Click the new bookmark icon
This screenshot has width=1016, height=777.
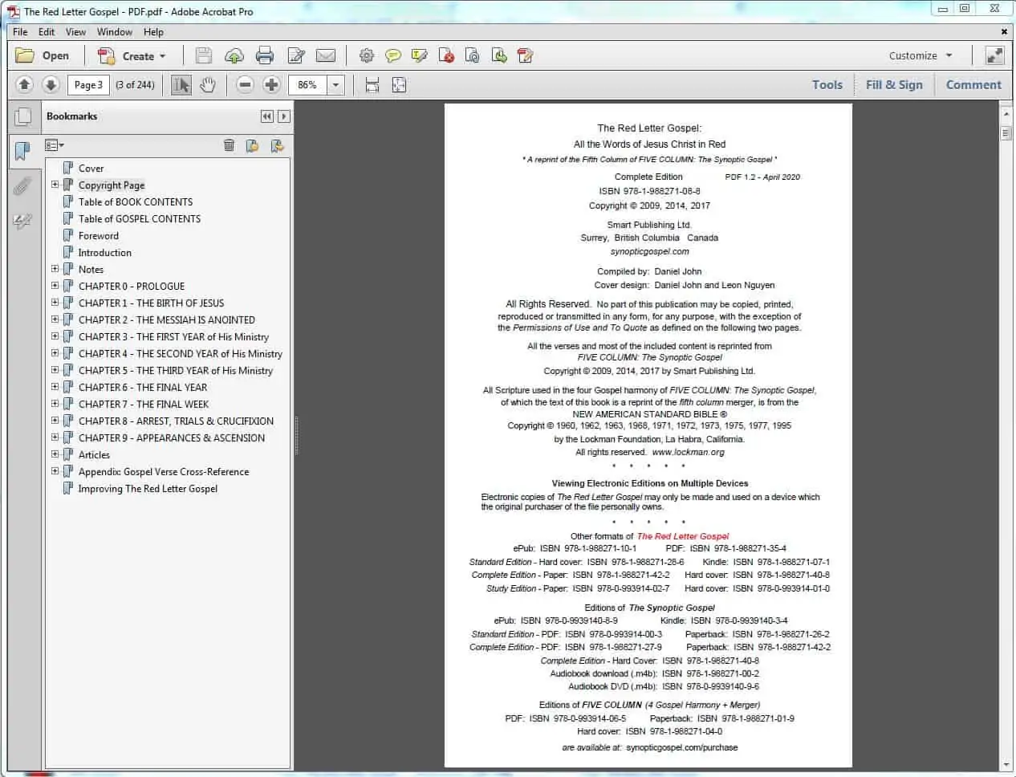click(x=252, y=145)
